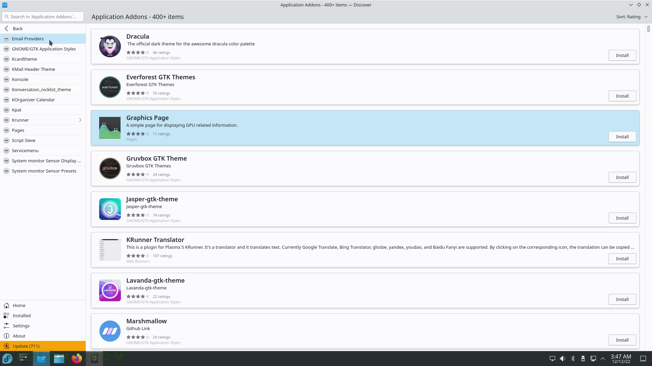Open the Dracula theme icon

[110, 46]
